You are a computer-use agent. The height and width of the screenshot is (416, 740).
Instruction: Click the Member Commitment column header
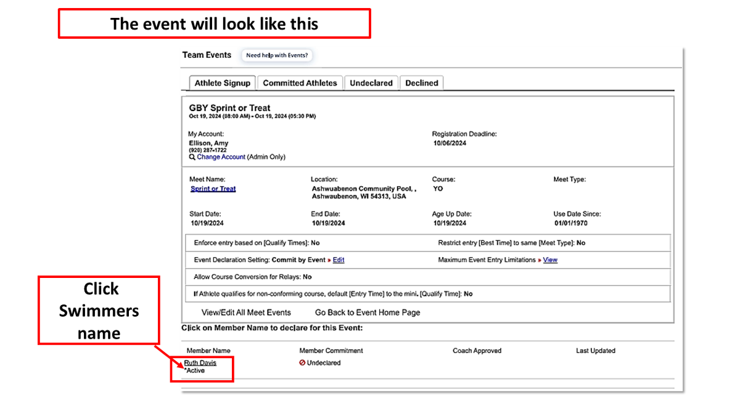(331, 351)
